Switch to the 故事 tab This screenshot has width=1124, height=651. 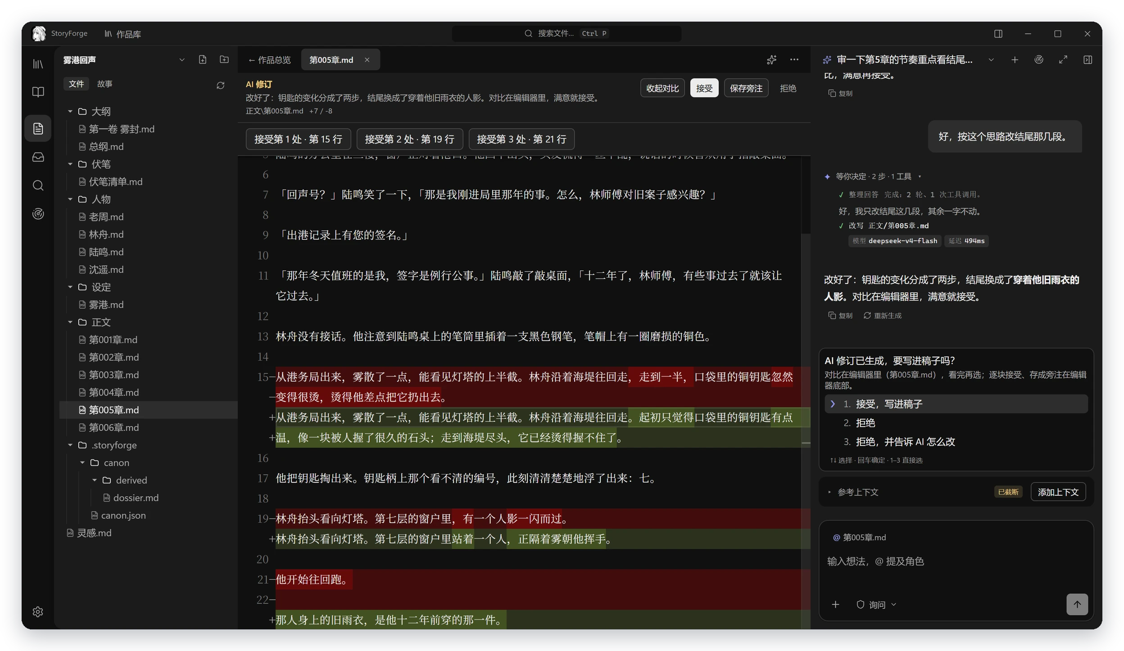point(104,84)
